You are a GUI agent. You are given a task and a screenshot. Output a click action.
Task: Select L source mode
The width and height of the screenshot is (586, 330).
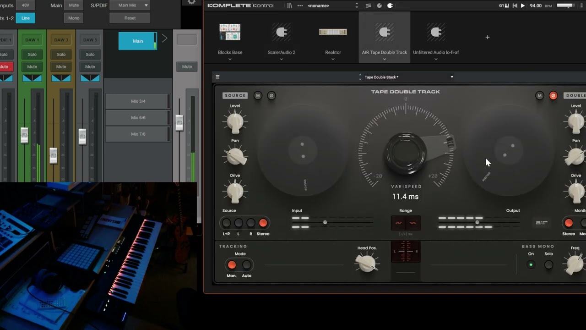point(239,223)
